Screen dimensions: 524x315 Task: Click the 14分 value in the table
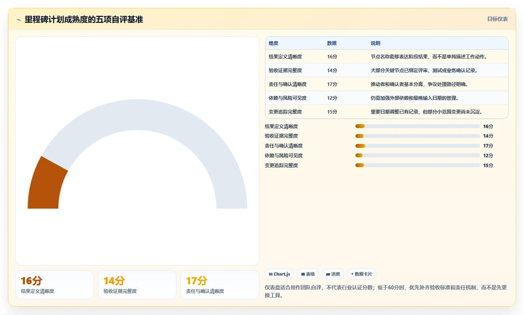coord(332,71)
